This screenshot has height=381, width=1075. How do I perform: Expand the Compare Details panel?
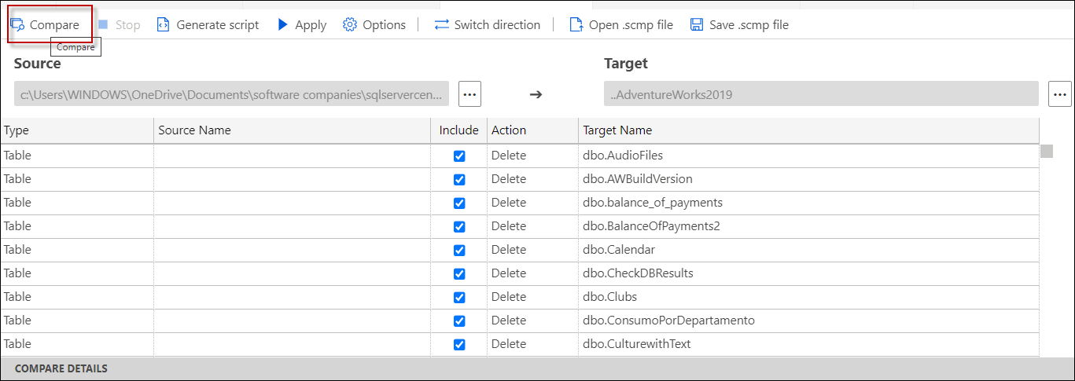pyautogui.click(x=61, y=368)
